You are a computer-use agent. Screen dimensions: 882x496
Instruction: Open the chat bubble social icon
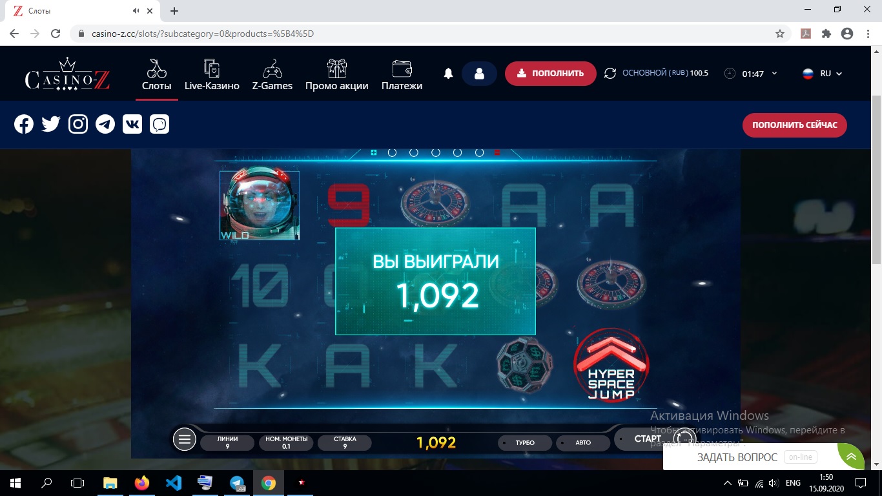click(x=159, y=124)
